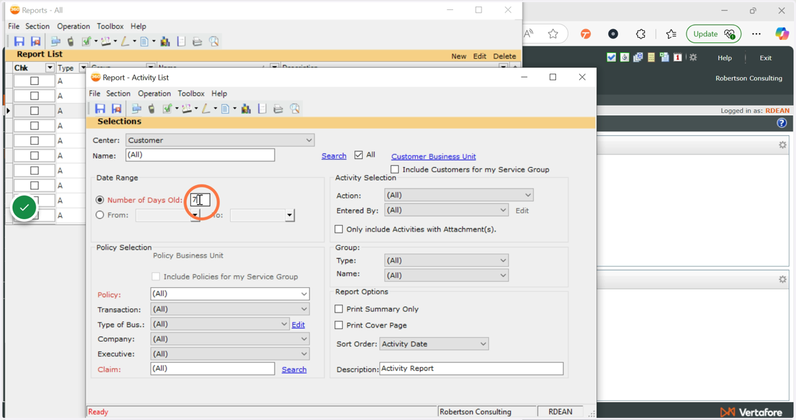Open the browser extensions puzzle icon
This screenshot has width=796, height=420.
(641, 34)
